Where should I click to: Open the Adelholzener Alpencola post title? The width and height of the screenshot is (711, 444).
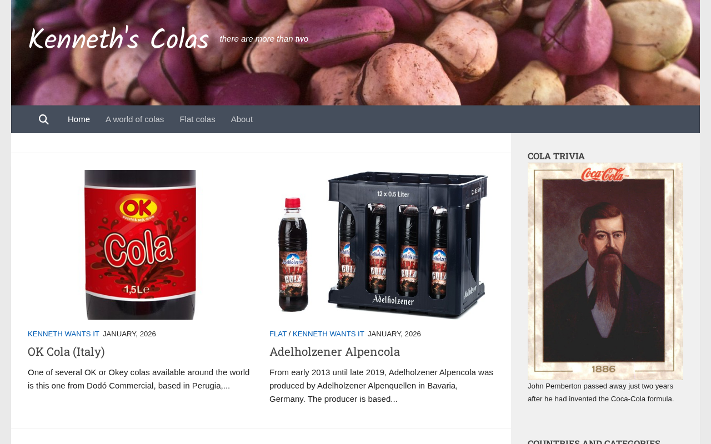pos(334,351)
